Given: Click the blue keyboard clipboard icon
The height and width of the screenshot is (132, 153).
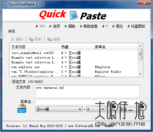Looking at the screenshot, I should [22, 109].
